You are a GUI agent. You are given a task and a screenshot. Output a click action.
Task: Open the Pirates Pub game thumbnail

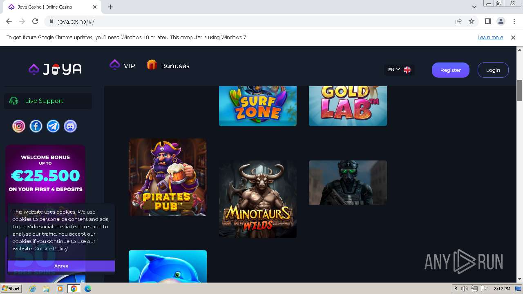[168, 177]
